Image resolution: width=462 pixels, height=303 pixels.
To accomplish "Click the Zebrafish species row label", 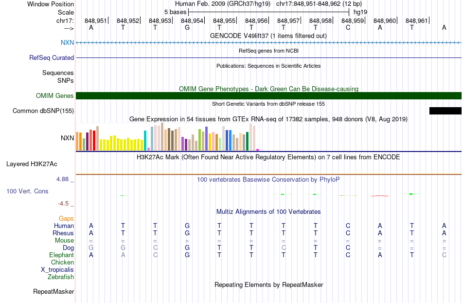I will (61, 277).
